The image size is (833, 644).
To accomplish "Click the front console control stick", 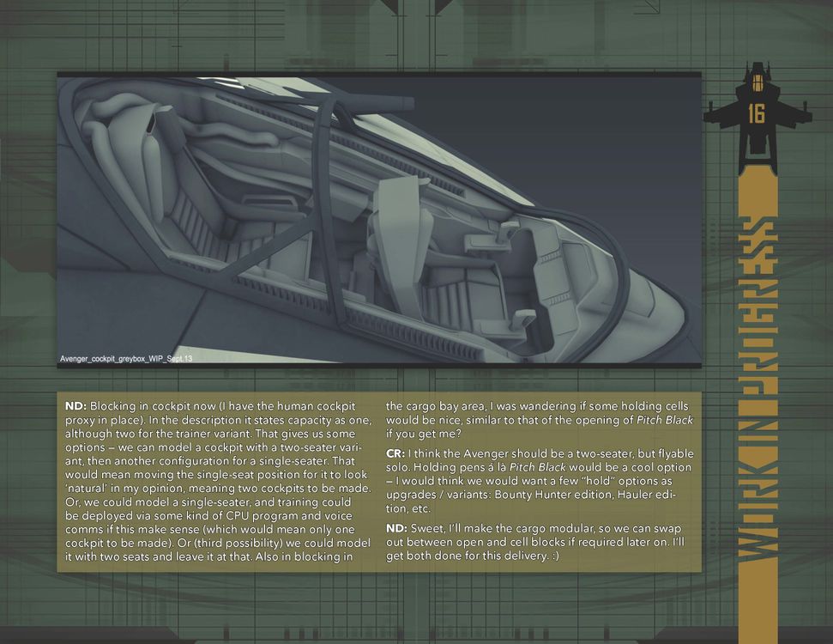I will coord(507,234).
